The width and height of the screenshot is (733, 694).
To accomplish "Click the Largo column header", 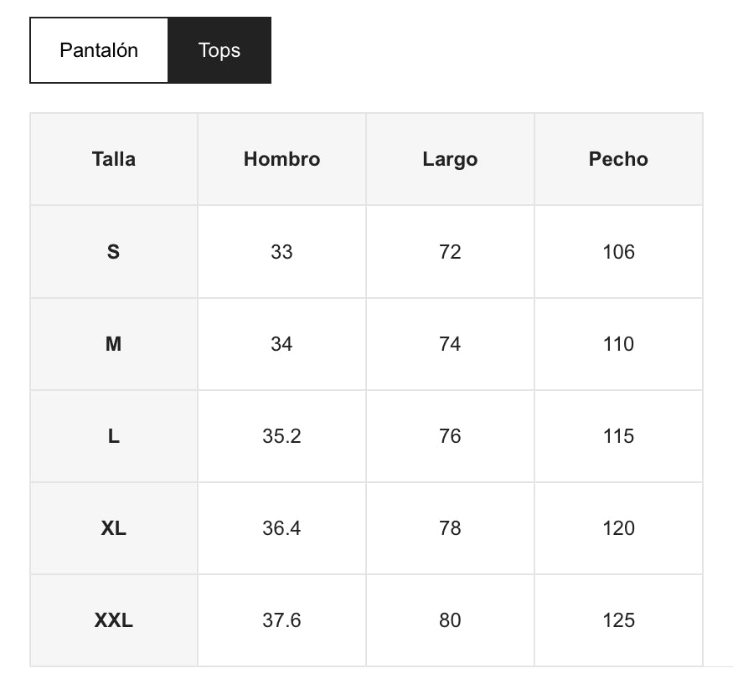I will pos(450,159).
